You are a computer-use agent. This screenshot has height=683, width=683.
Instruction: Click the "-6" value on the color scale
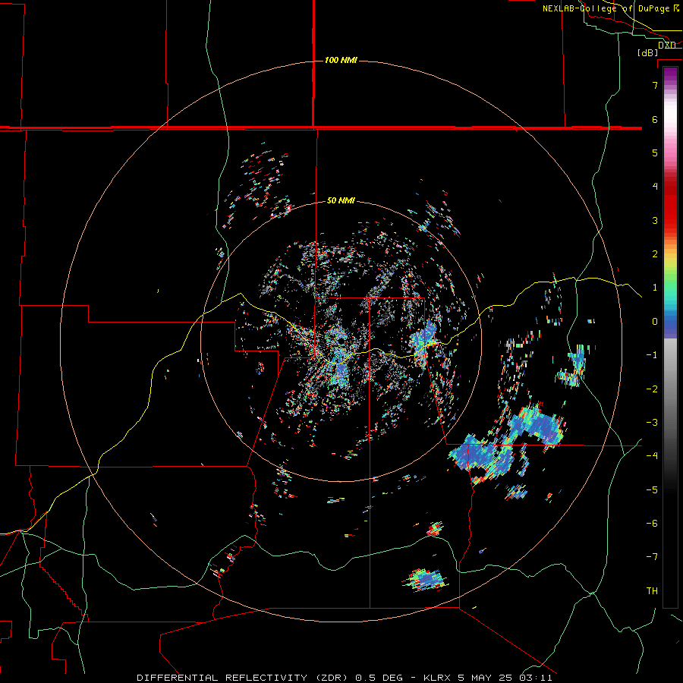point(652,524)
